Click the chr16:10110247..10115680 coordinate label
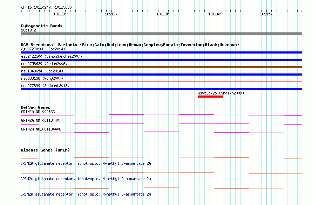Viewport: 312px width, 205px height. tap(46, 8)
